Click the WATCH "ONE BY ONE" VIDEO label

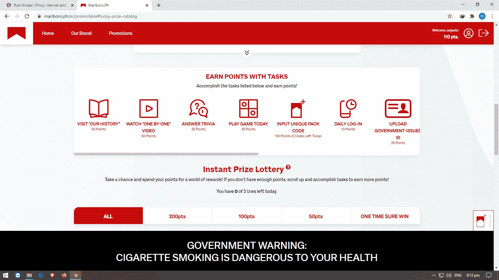pos(148,127)
